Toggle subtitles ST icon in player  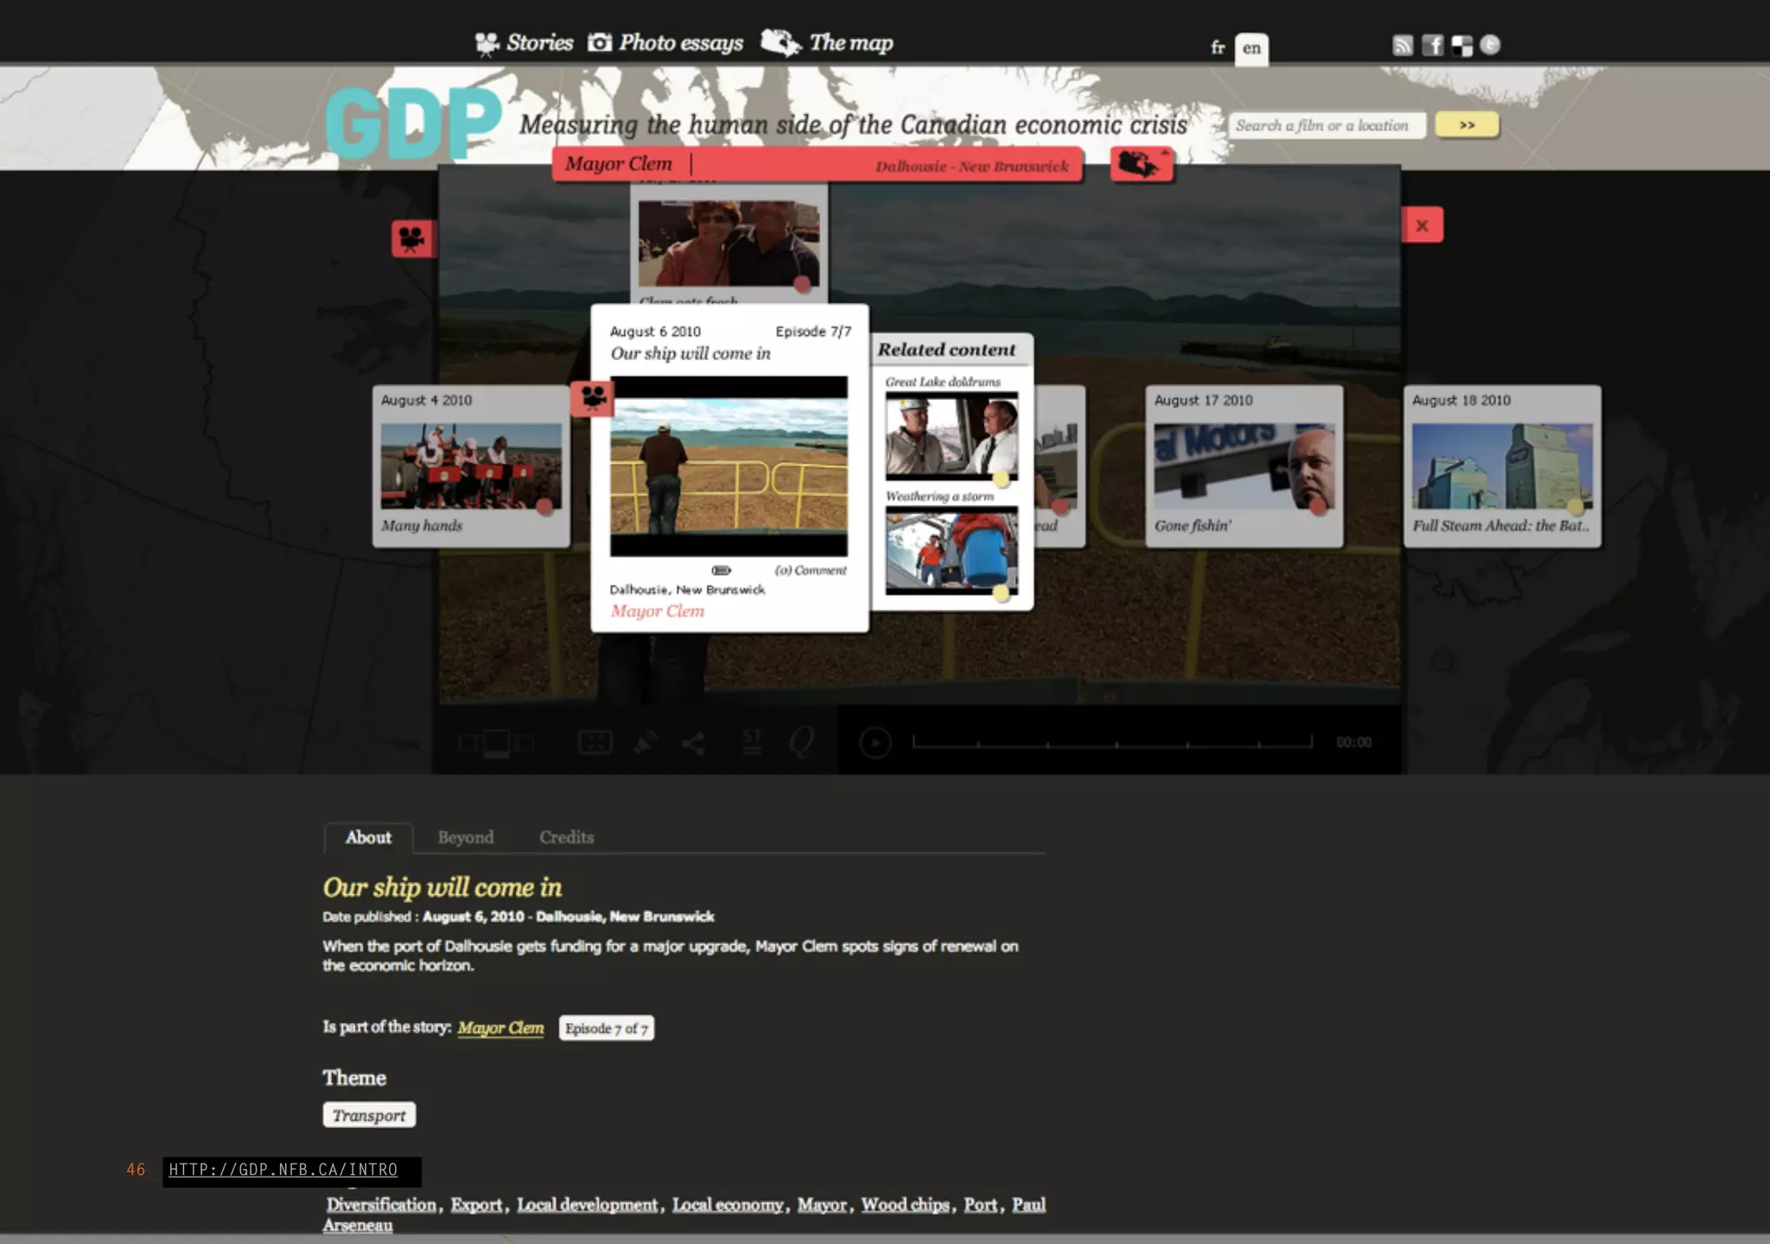752,741
